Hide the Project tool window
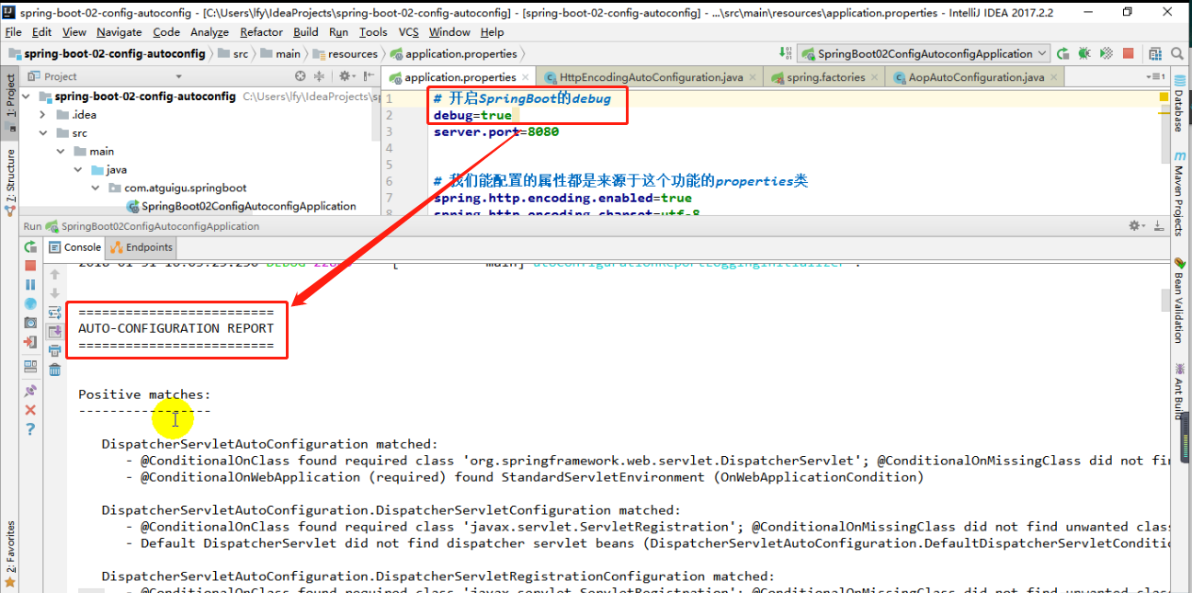1192x593 pixels. [x=368, y=76]
